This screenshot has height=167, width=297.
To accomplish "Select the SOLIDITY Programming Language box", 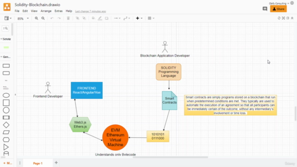I will tap(168, 72).
